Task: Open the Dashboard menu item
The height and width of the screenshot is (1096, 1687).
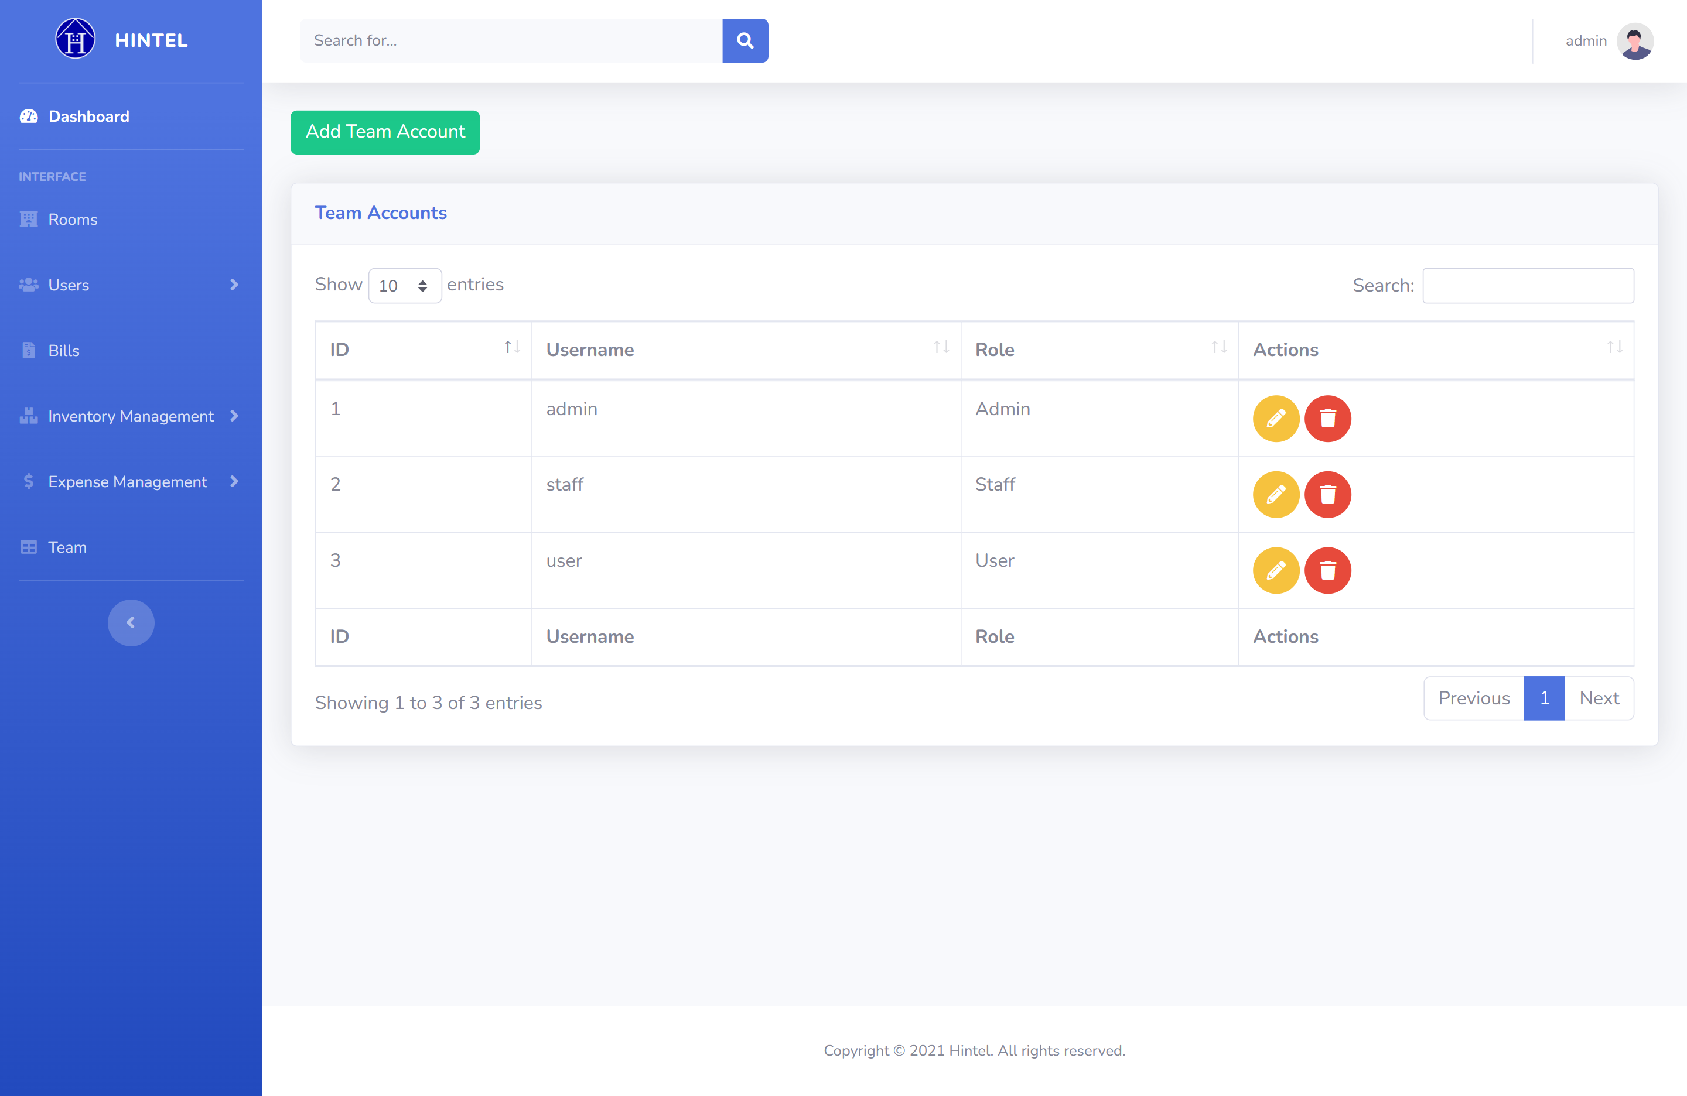Action: coord(88,115)
